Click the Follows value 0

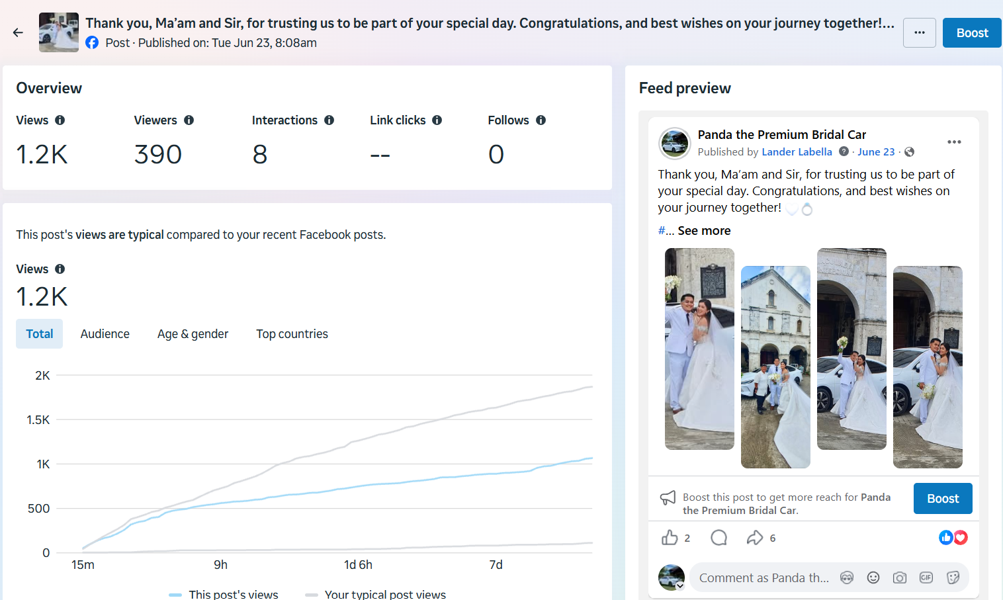[496, 155]
